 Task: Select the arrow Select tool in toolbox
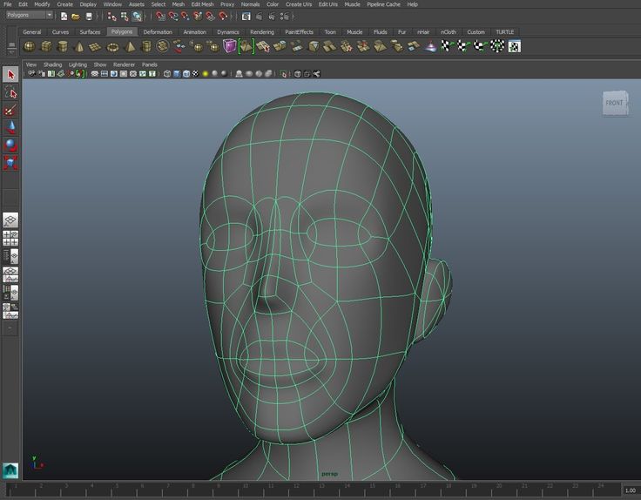pyautogui.click(x=10, y=76)
